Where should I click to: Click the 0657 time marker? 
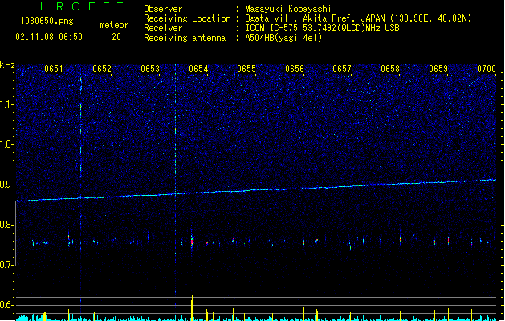[342, 69]
